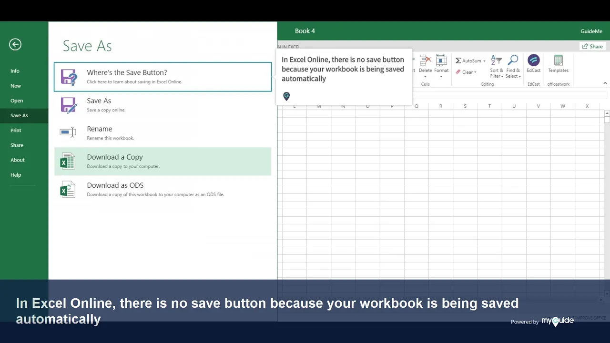Select column X header
The height and width of the screenshot is (343, 610).
pos(587,106)
